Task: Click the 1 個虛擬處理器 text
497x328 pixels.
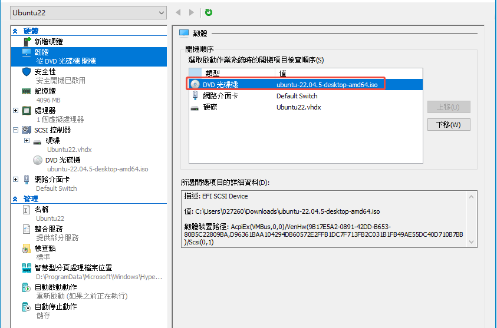Action: click(x=60, y=120)
